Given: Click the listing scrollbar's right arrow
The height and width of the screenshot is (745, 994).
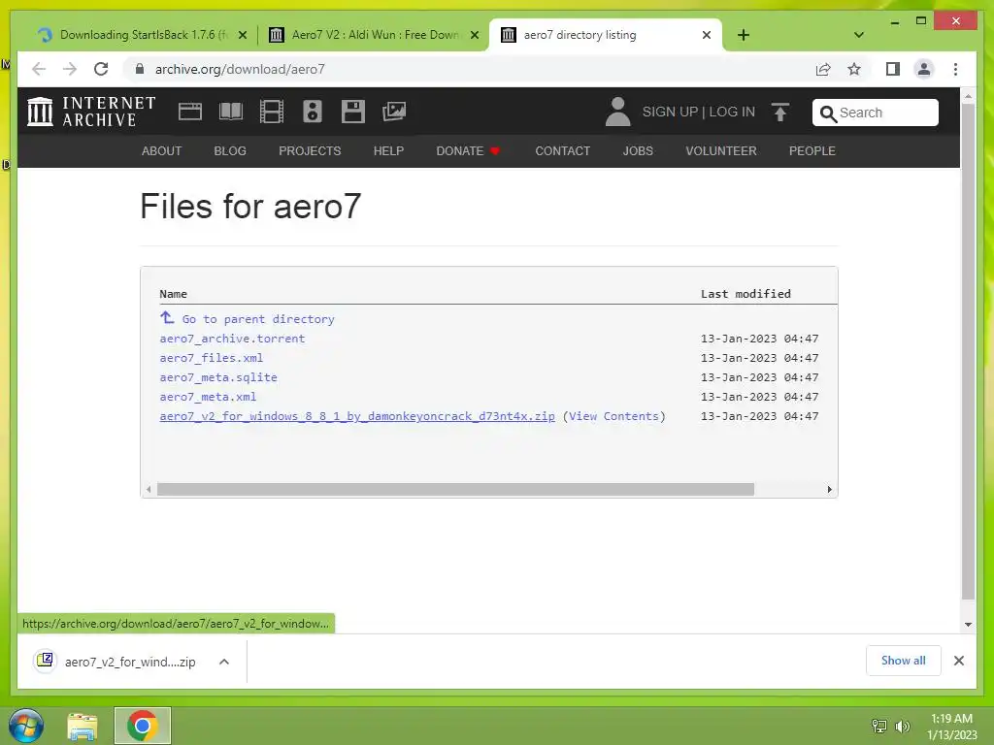Looking at the screenshot, I should click(829, 489).
